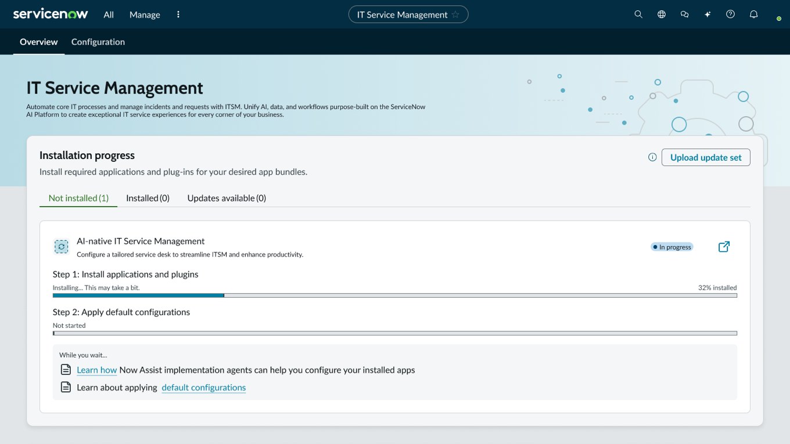Viewport: 790px width, 444px height.
Task: Open the notifications bell icon
Action: point(754,15)
